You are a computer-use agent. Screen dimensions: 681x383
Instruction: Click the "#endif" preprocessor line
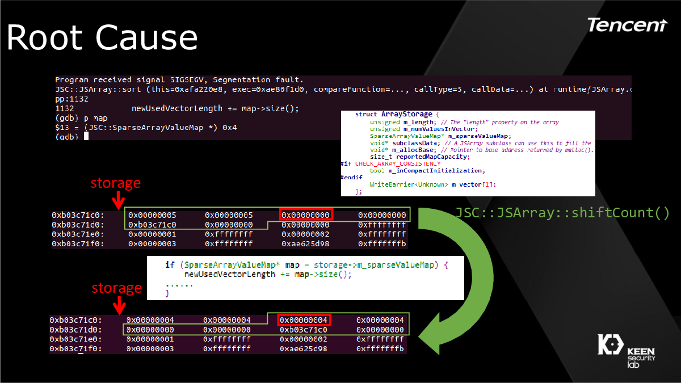pyautogui.click(x=352, y=177)
